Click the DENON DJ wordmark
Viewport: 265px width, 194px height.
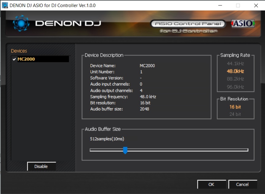68,23
